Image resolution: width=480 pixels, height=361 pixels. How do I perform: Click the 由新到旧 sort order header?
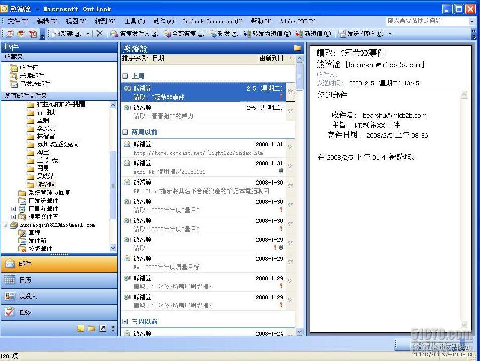[x=271, y=58]
